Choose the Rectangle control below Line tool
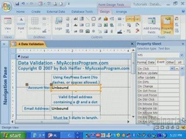This screenshot has height=139, width=186. 88,25
